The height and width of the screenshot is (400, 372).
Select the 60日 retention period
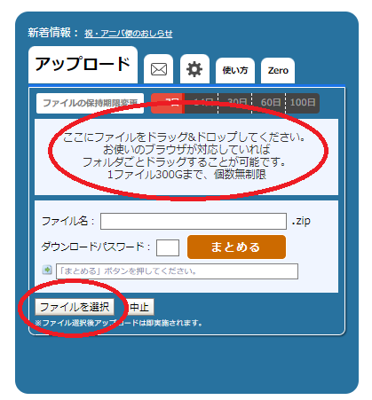tap(269, 103)
